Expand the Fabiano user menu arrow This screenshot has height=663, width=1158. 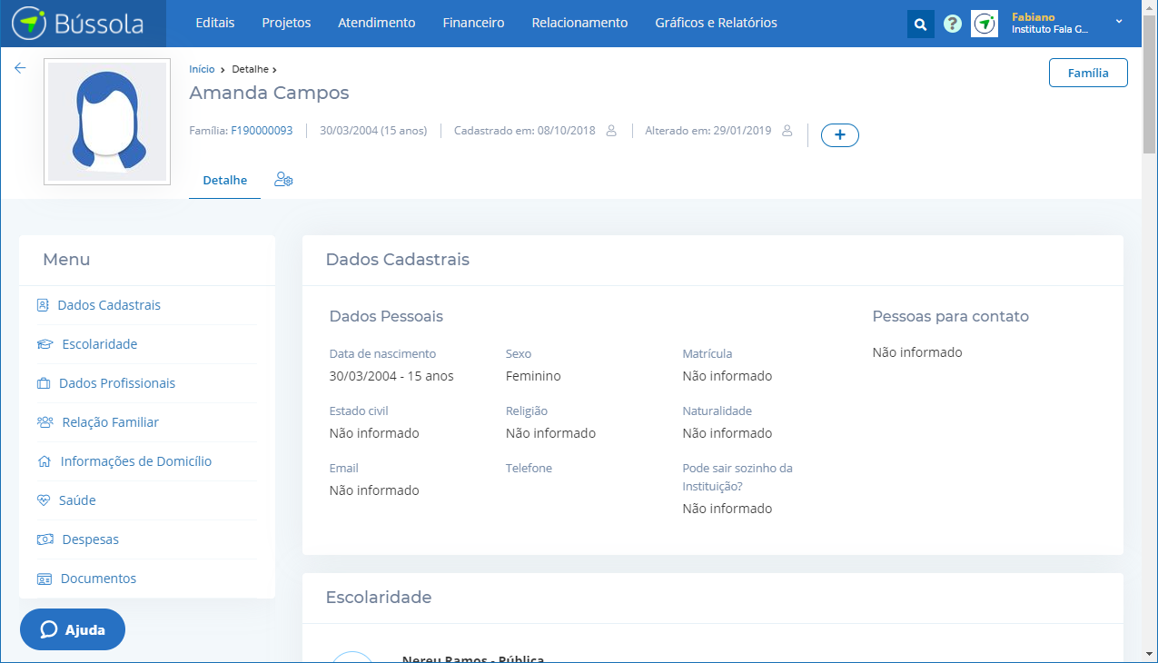(1118, 22)
